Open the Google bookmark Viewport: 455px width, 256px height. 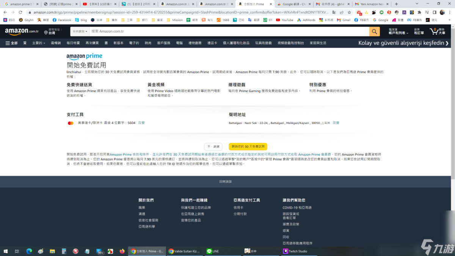pos(381,20)
